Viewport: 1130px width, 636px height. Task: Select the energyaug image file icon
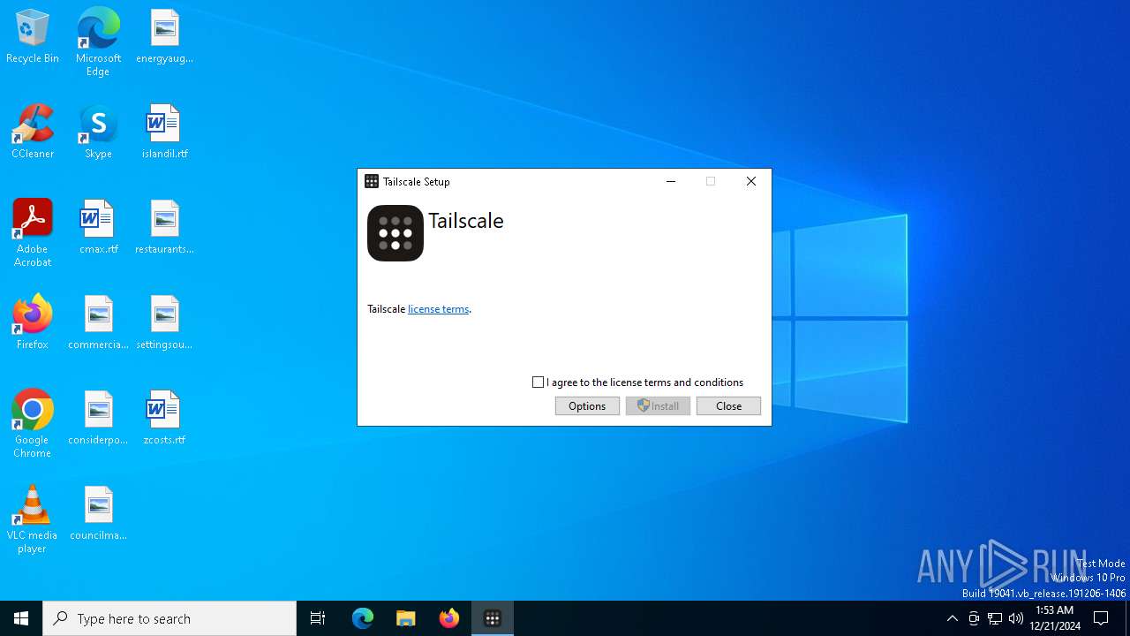pos(164,37)
